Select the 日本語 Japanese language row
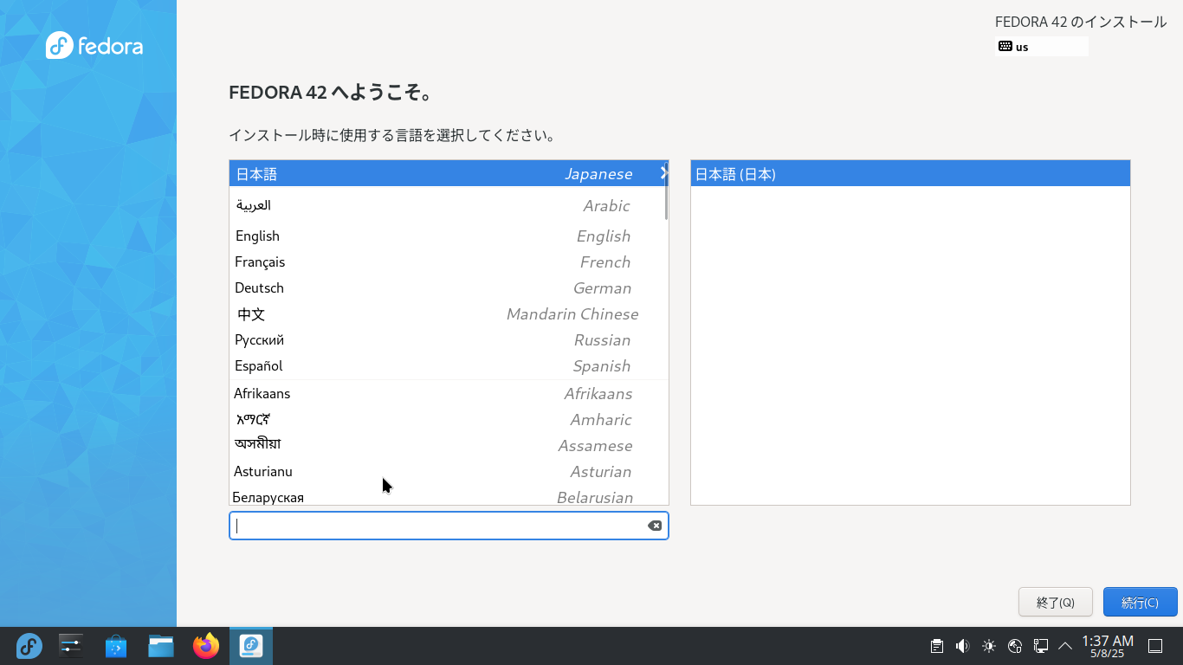The image size is (1183, 665). 449,173
